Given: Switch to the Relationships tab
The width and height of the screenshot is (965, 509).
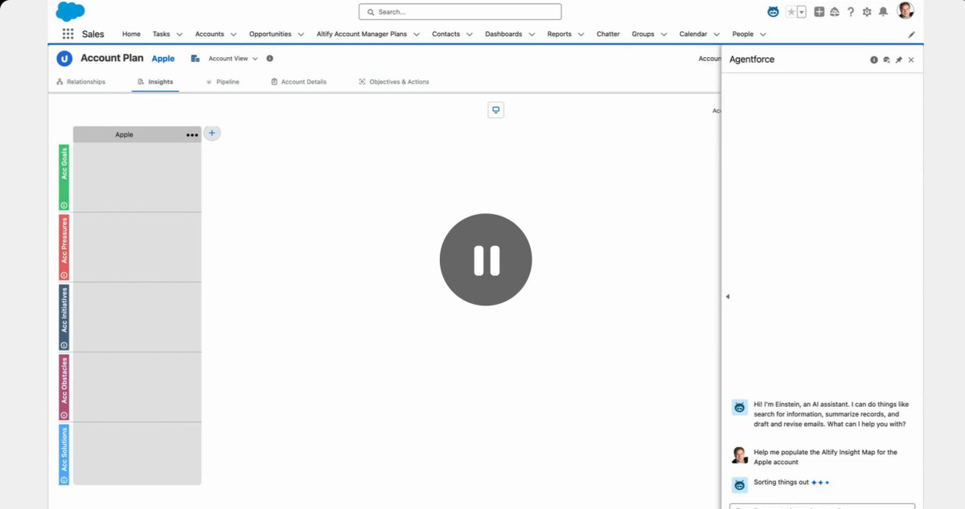Looking at the screenshot, I should (81, 82).
